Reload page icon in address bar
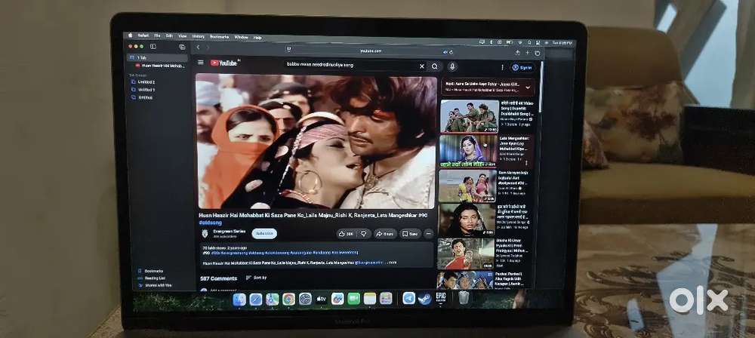 (451, 52)
